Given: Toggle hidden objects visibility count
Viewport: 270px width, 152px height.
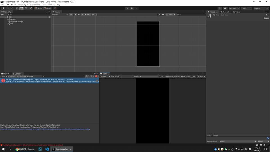Looking at the screenshot, I should click(89, 14).
